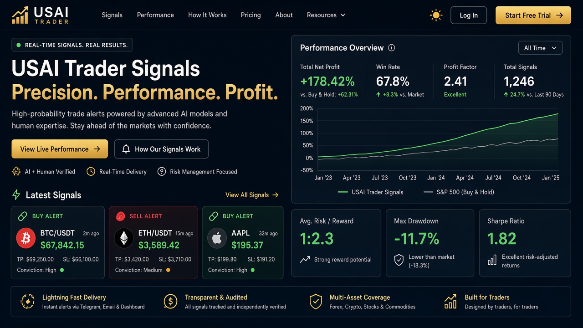583x328 pixels.
Task: Click the +178.42% total net profit value
Action: pos(327,82)
